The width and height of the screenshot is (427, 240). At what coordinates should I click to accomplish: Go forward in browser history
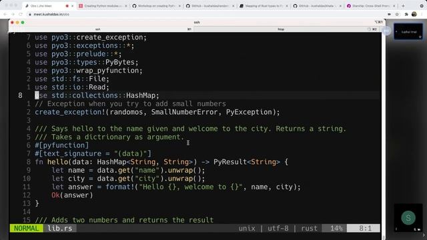click(13, 14)
